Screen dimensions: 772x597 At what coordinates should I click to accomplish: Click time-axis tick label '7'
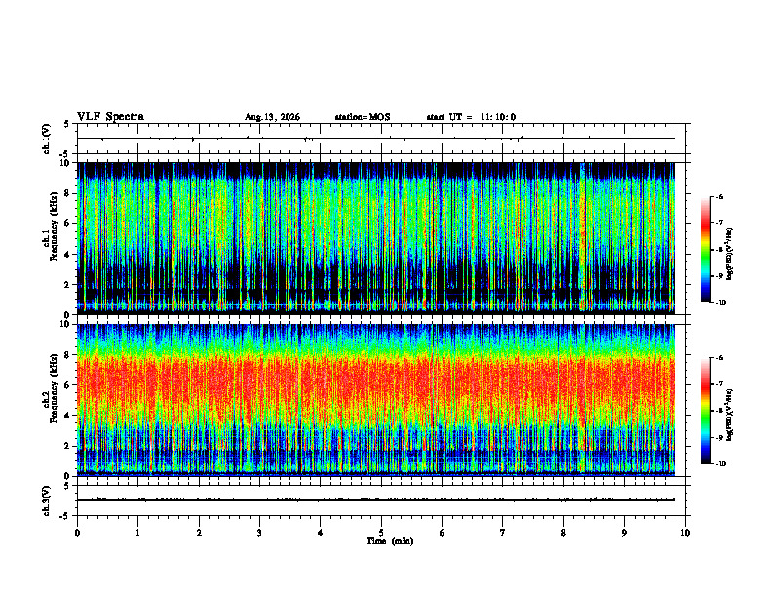tap(503, 533)
